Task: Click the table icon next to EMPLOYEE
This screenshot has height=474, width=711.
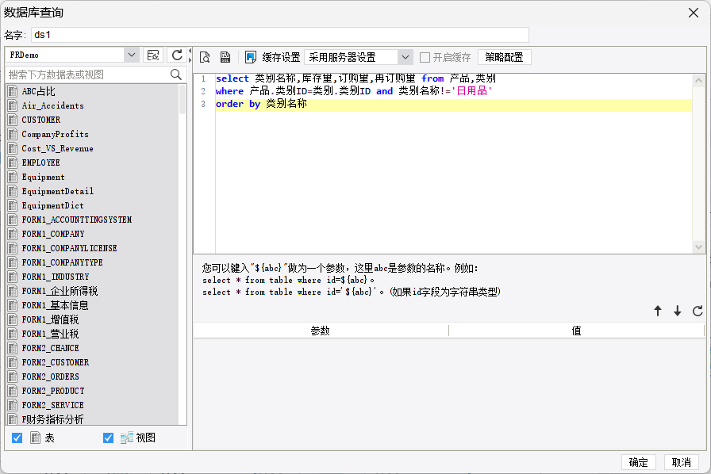Action: click(13, 162)
